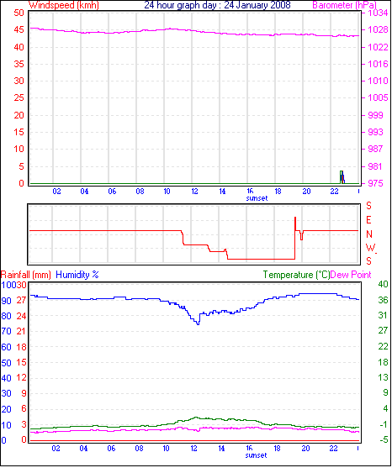The width and height of the screenshot is (392, 473).
Task: Click the windspeed axis value 5
Action: coord(21,166)
